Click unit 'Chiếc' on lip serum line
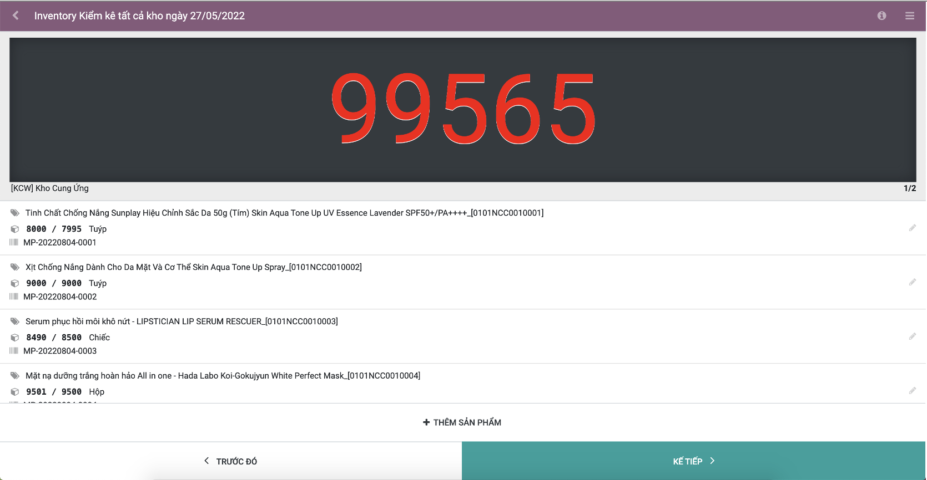927x480 pixels. pyautogui.click(x=99, y=338)
